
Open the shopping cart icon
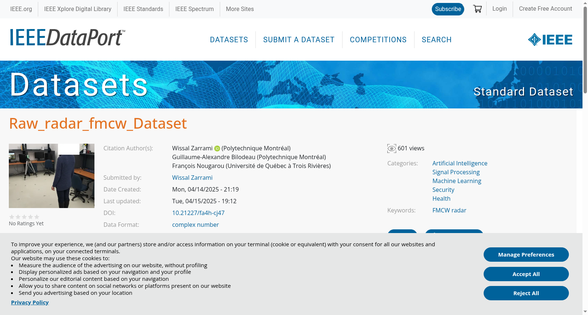(x=477, y=9)
